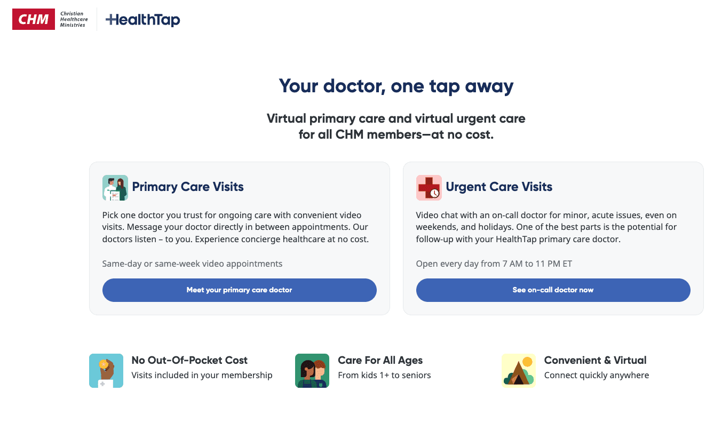Image resolution: width=706 pixels, height=423 pixels.
Task: Click the HealthTap logo
Action: click(142, 19)
